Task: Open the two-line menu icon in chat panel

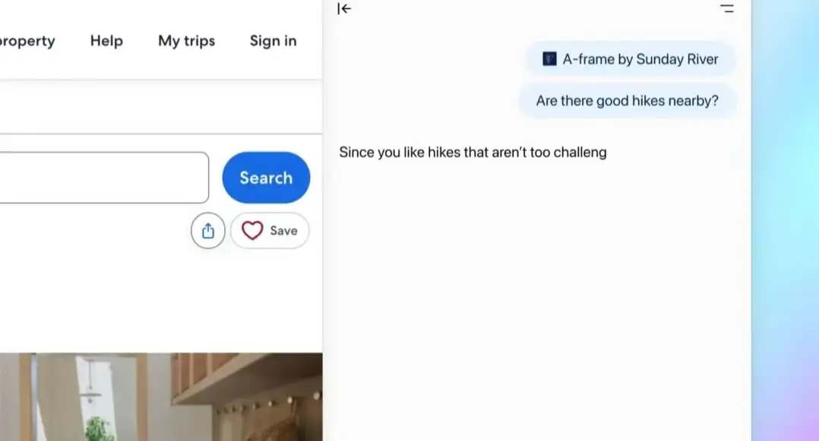Action: tap(727, 8)
